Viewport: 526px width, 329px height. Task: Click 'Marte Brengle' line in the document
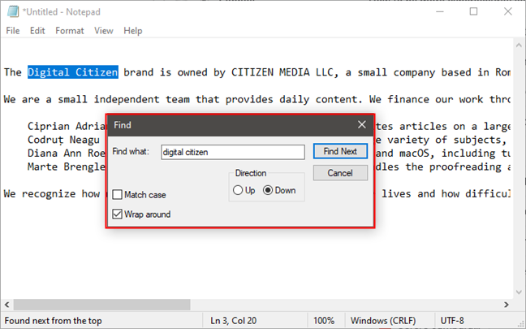(67, 167)
